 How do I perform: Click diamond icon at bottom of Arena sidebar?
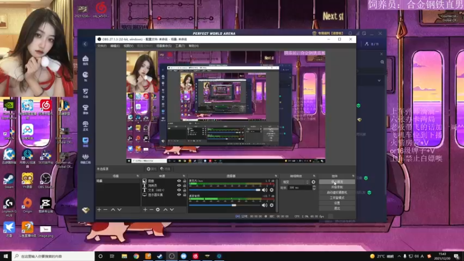[85, 210]
